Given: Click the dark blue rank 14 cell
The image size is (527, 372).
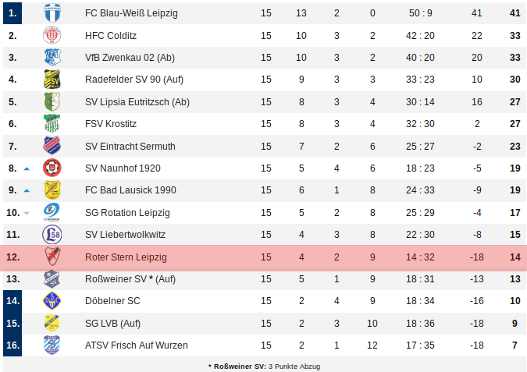Looking at the screenshot, I should [13, 301].
